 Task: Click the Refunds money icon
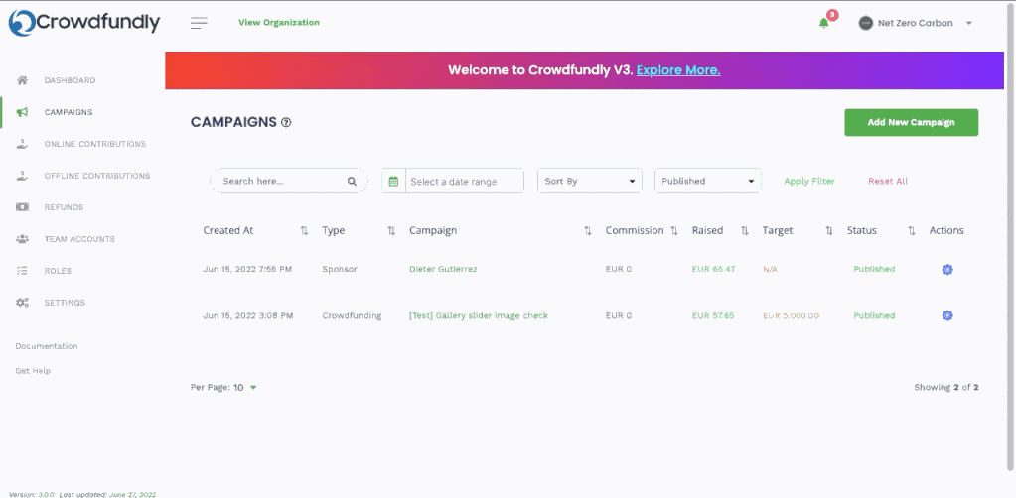tap(22, 207)
